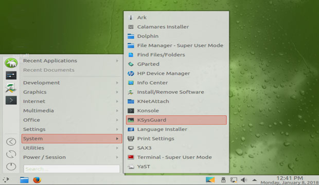Select the Info Center label text

[152, 83]
